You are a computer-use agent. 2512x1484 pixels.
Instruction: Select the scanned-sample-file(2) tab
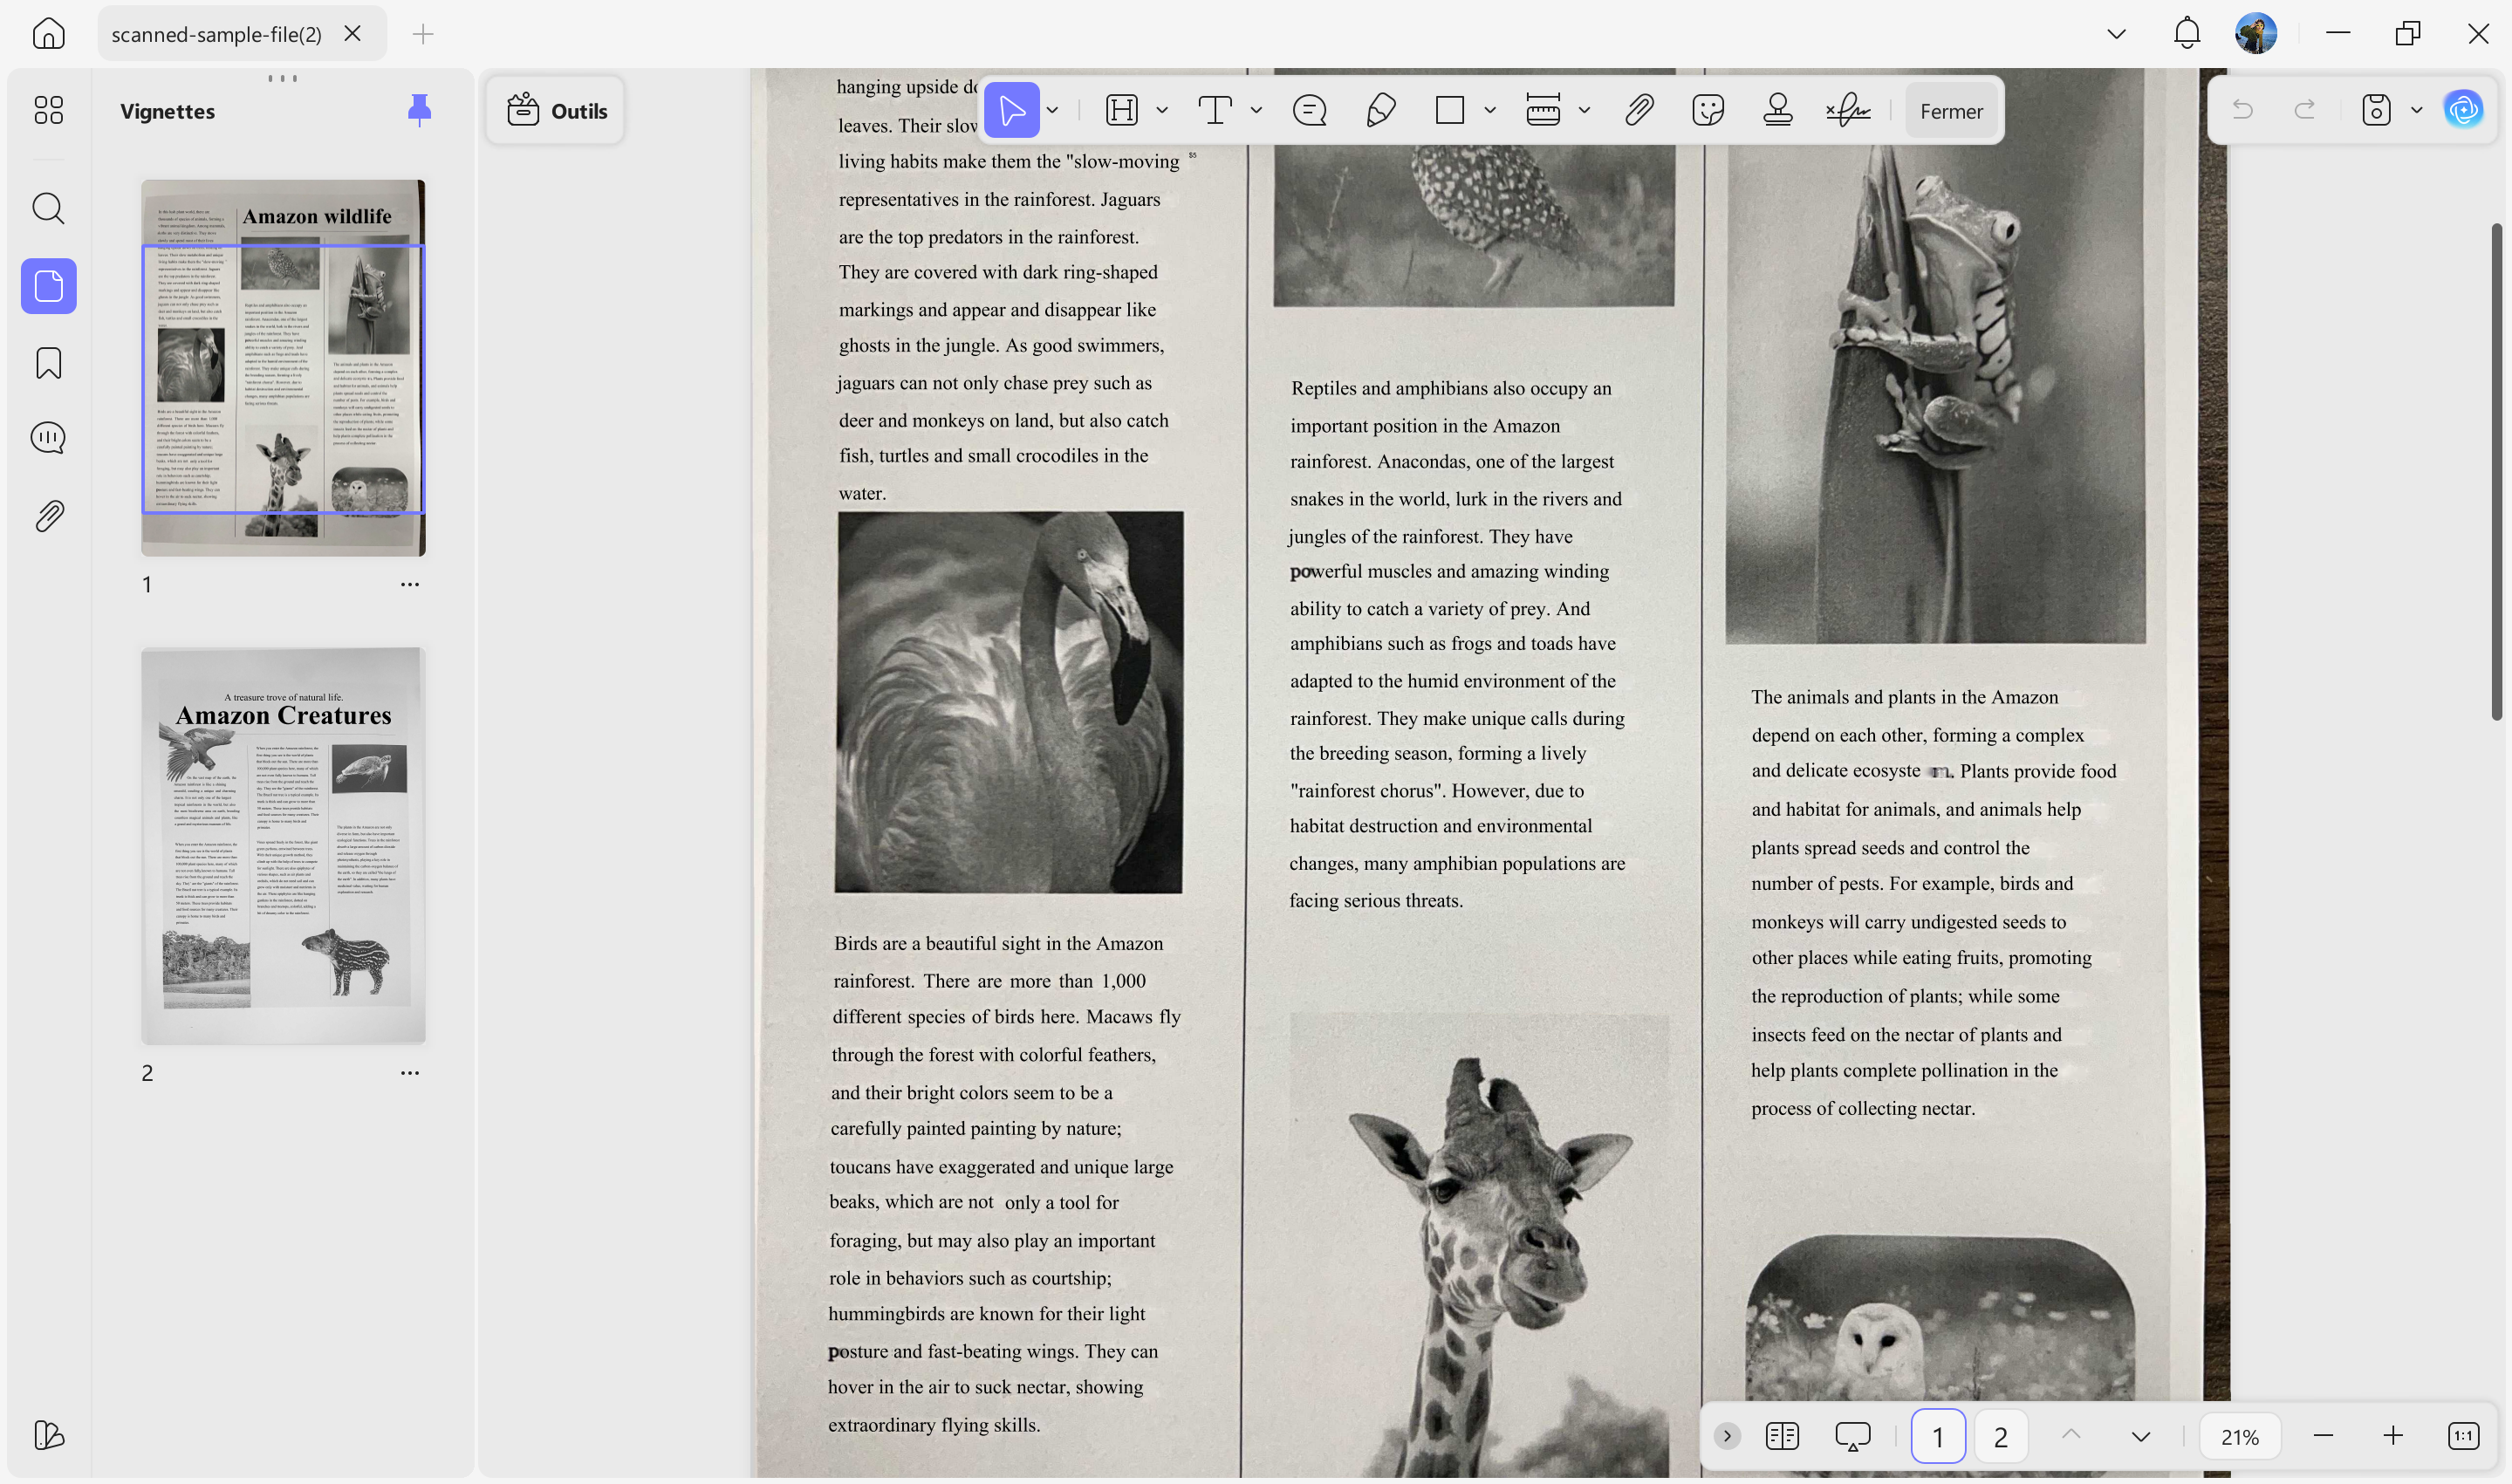click(217, 34)
